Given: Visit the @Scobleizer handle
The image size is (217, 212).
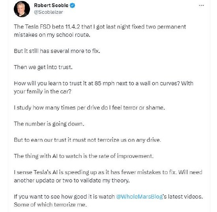Looking at the screenshot, I should (x=49, y=12).
